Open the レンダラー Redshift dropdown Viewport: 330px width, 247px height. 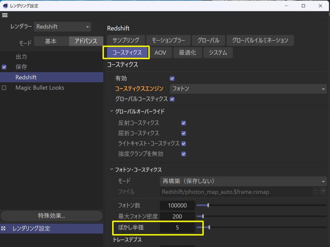click(63, 27)
